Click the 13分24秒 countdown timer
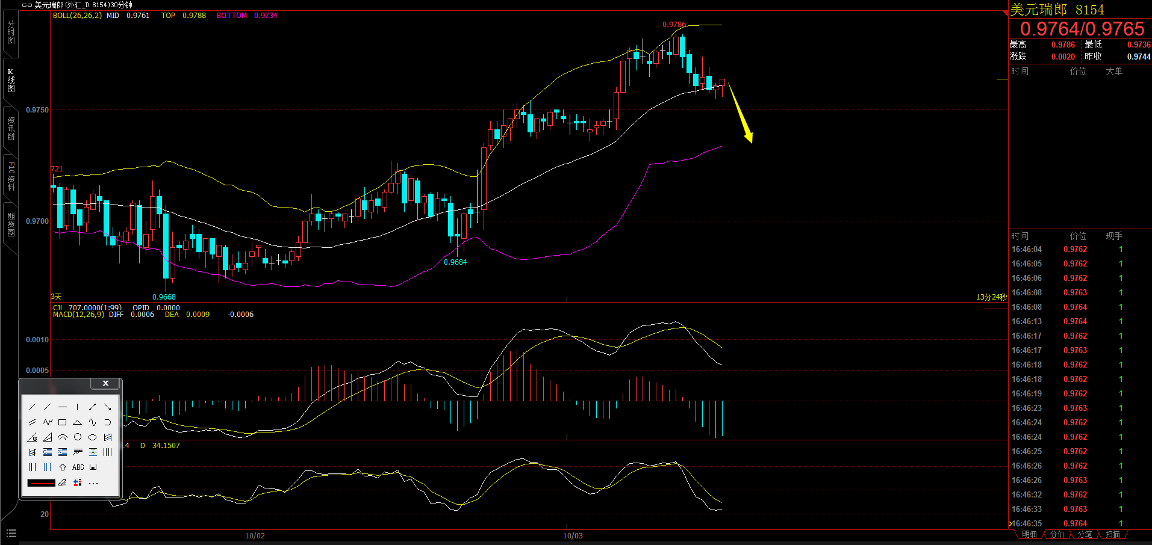This screenshot has width=1152, height=545. (991, 297)
